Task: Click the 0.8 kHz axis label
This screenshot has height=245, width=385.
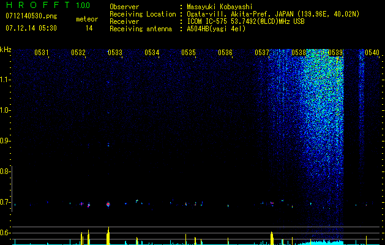Action: click(x=5, y=171)
